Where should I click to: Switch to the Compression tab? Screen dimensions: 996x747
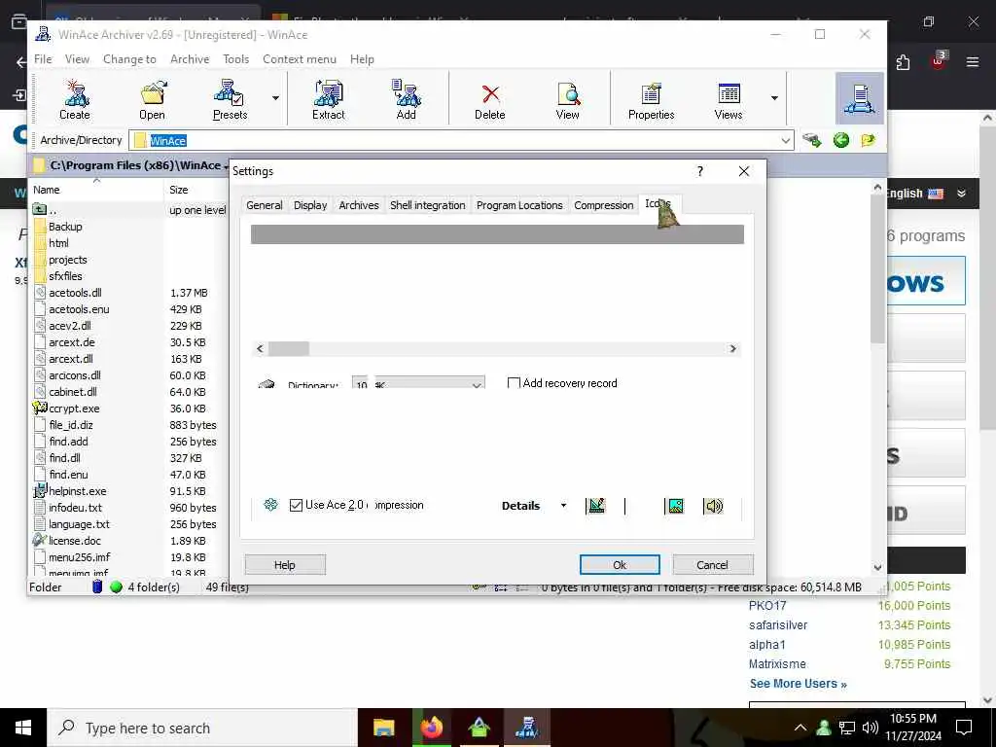(603, 205)
